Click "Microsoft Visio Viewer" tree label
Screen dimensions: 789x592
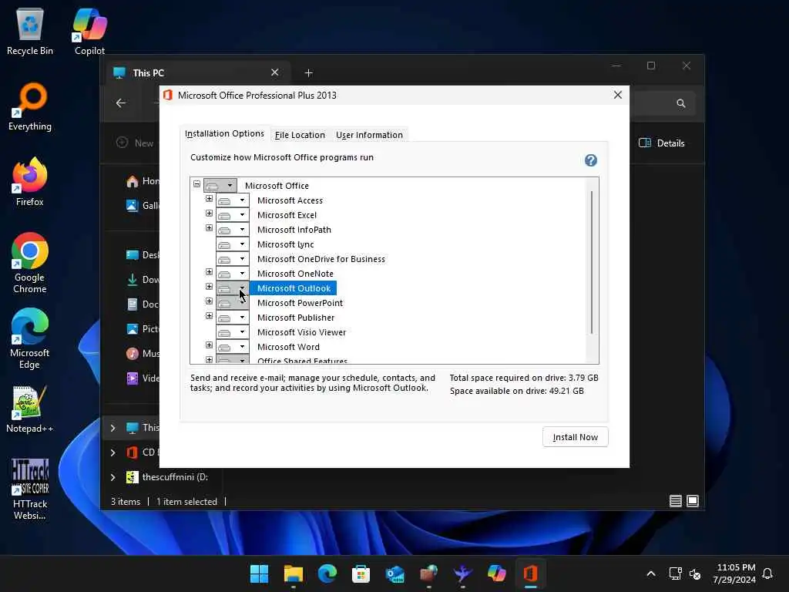(x=301, y=332)
